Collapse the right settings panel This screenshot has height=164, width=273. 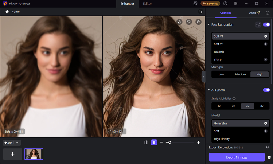[203, 77]
